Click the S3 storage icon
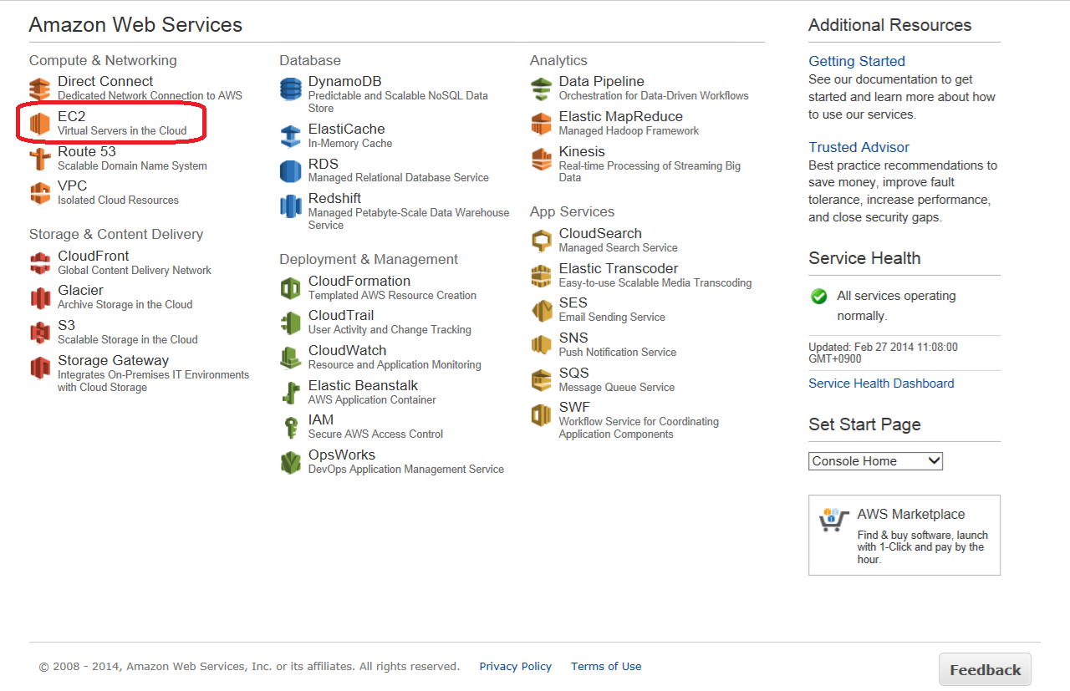The height and width of the screenshot is (691, 1070). point(40,333)
